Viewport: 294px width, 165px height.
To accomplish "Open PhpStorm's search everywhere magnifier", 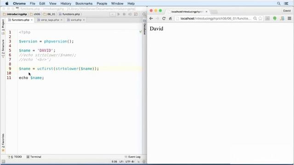I will pyautogui.click(x=144, y=14).
